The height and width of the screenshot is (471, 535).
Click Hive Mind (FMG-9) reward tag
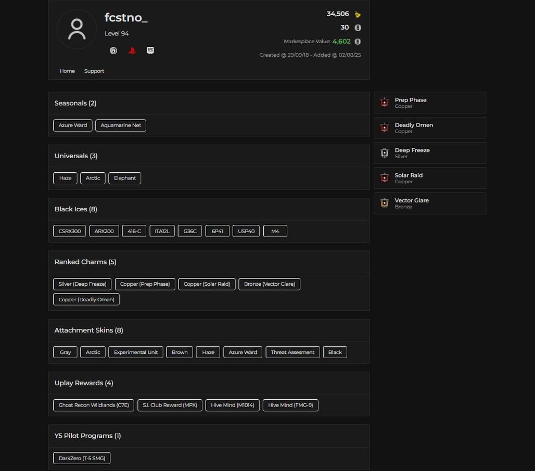[290, 405]
